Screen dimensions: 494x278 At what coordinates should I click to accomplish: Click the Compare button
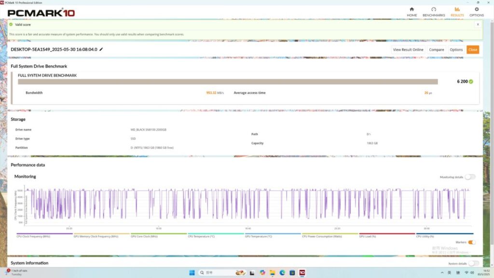tap(436, 50)
